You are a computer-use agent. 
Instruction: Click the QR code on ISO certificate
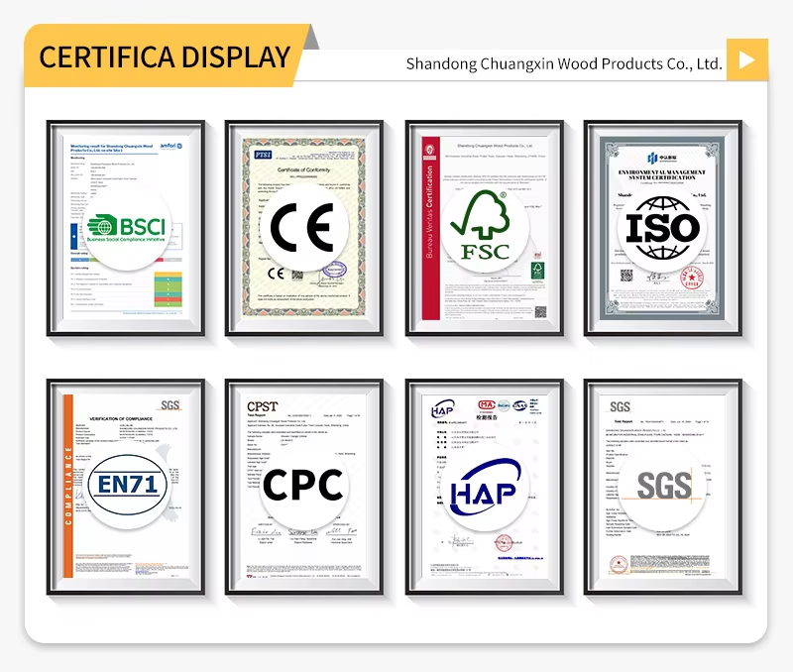pyautogui.click(x=626, y=276)
